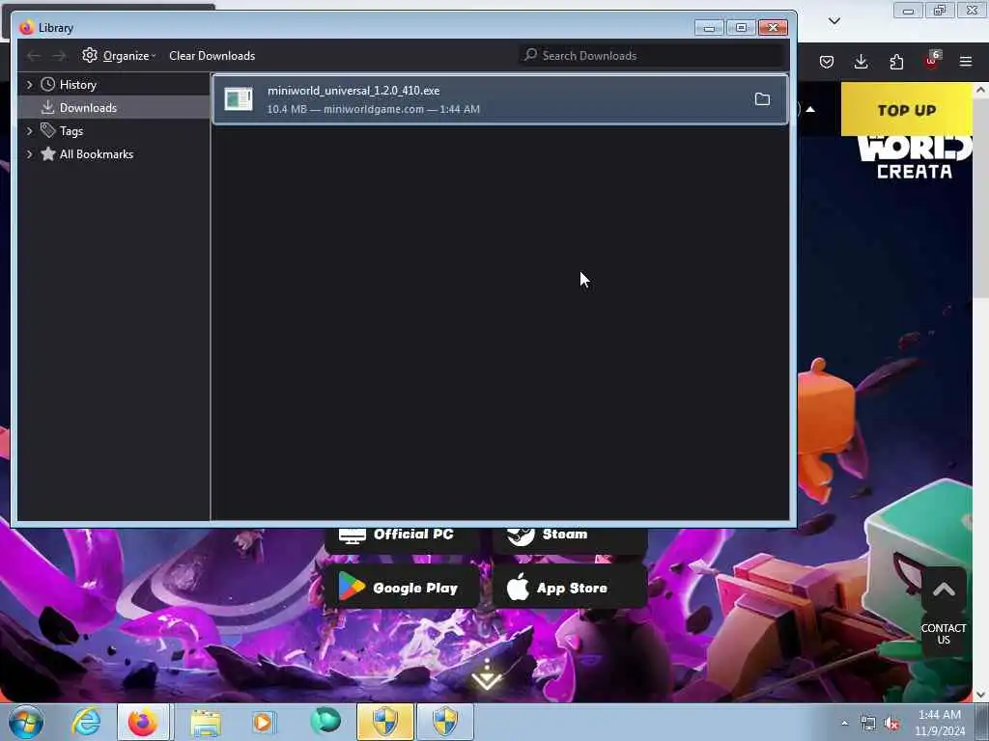Select All Bookmarks in sidebar
Viewport: 989px width, 741px height.
97,154
